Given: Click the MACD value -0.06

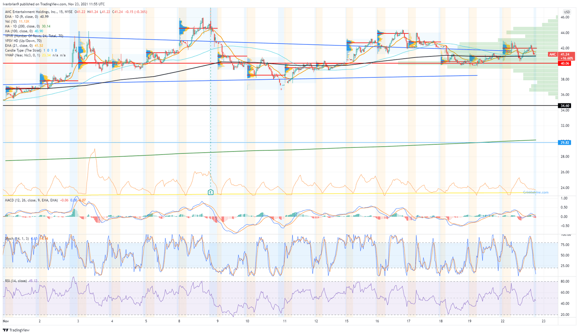Looking at the screenshot, I should 64,200.
